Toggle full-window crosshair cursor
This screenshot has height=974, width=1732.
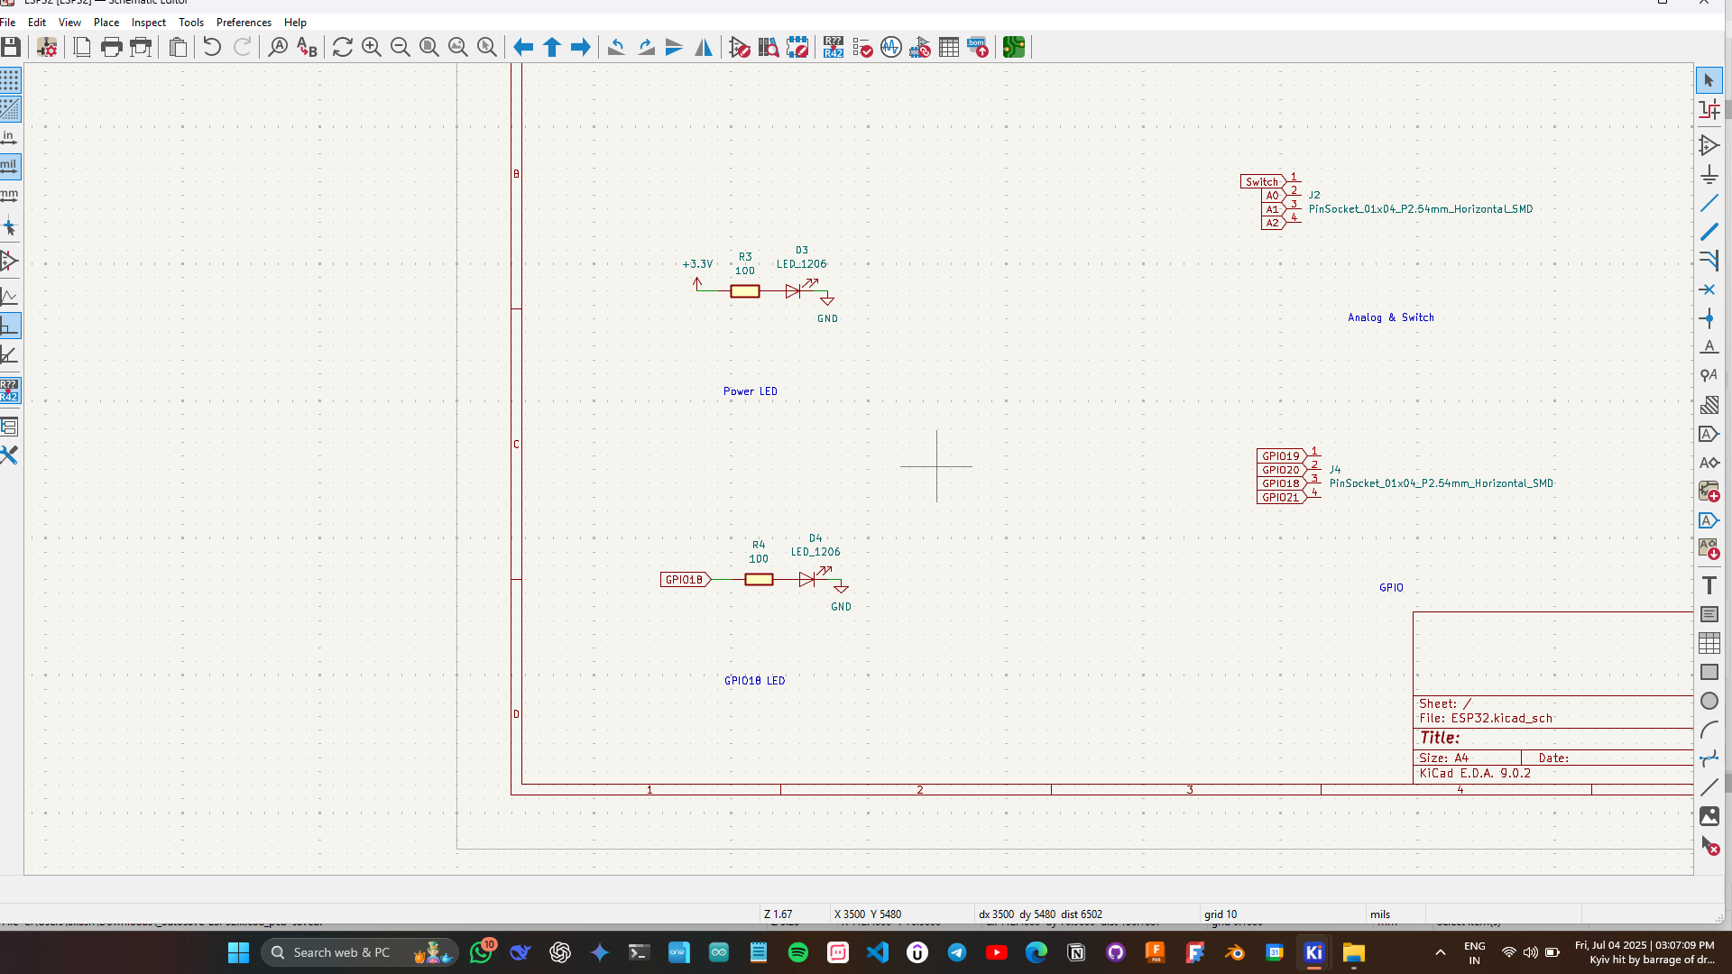pyautogui.click(x=10, y=227)
